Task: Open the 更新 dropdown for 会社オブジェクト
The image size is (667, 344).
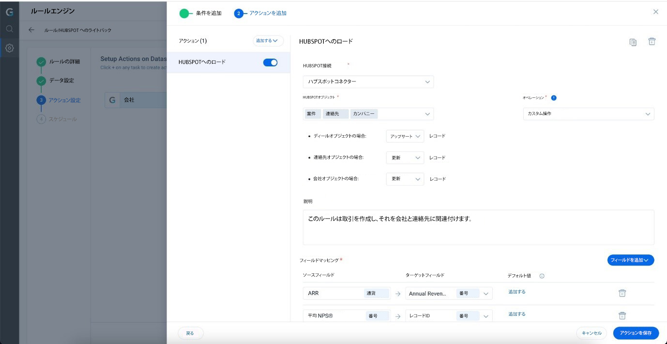Action: (x=405, y=179)
